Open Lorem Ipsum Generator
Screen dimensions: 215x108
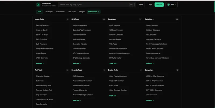45,99
